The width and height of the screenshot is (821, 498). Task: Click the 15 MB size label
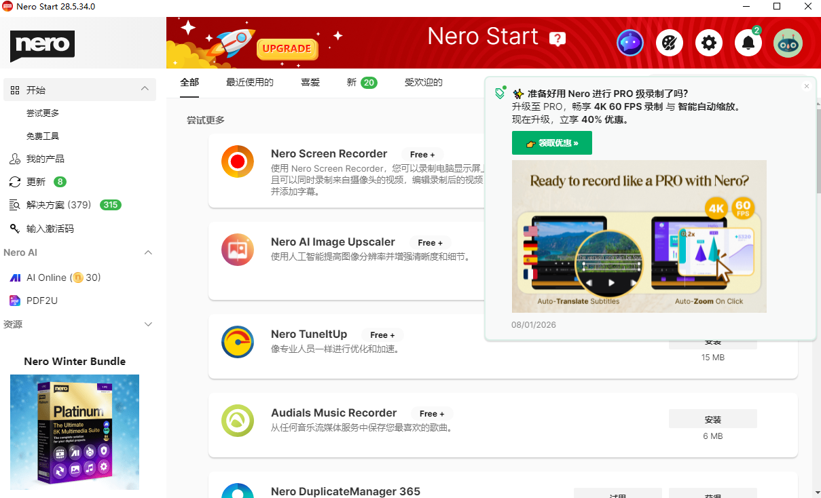713,358
